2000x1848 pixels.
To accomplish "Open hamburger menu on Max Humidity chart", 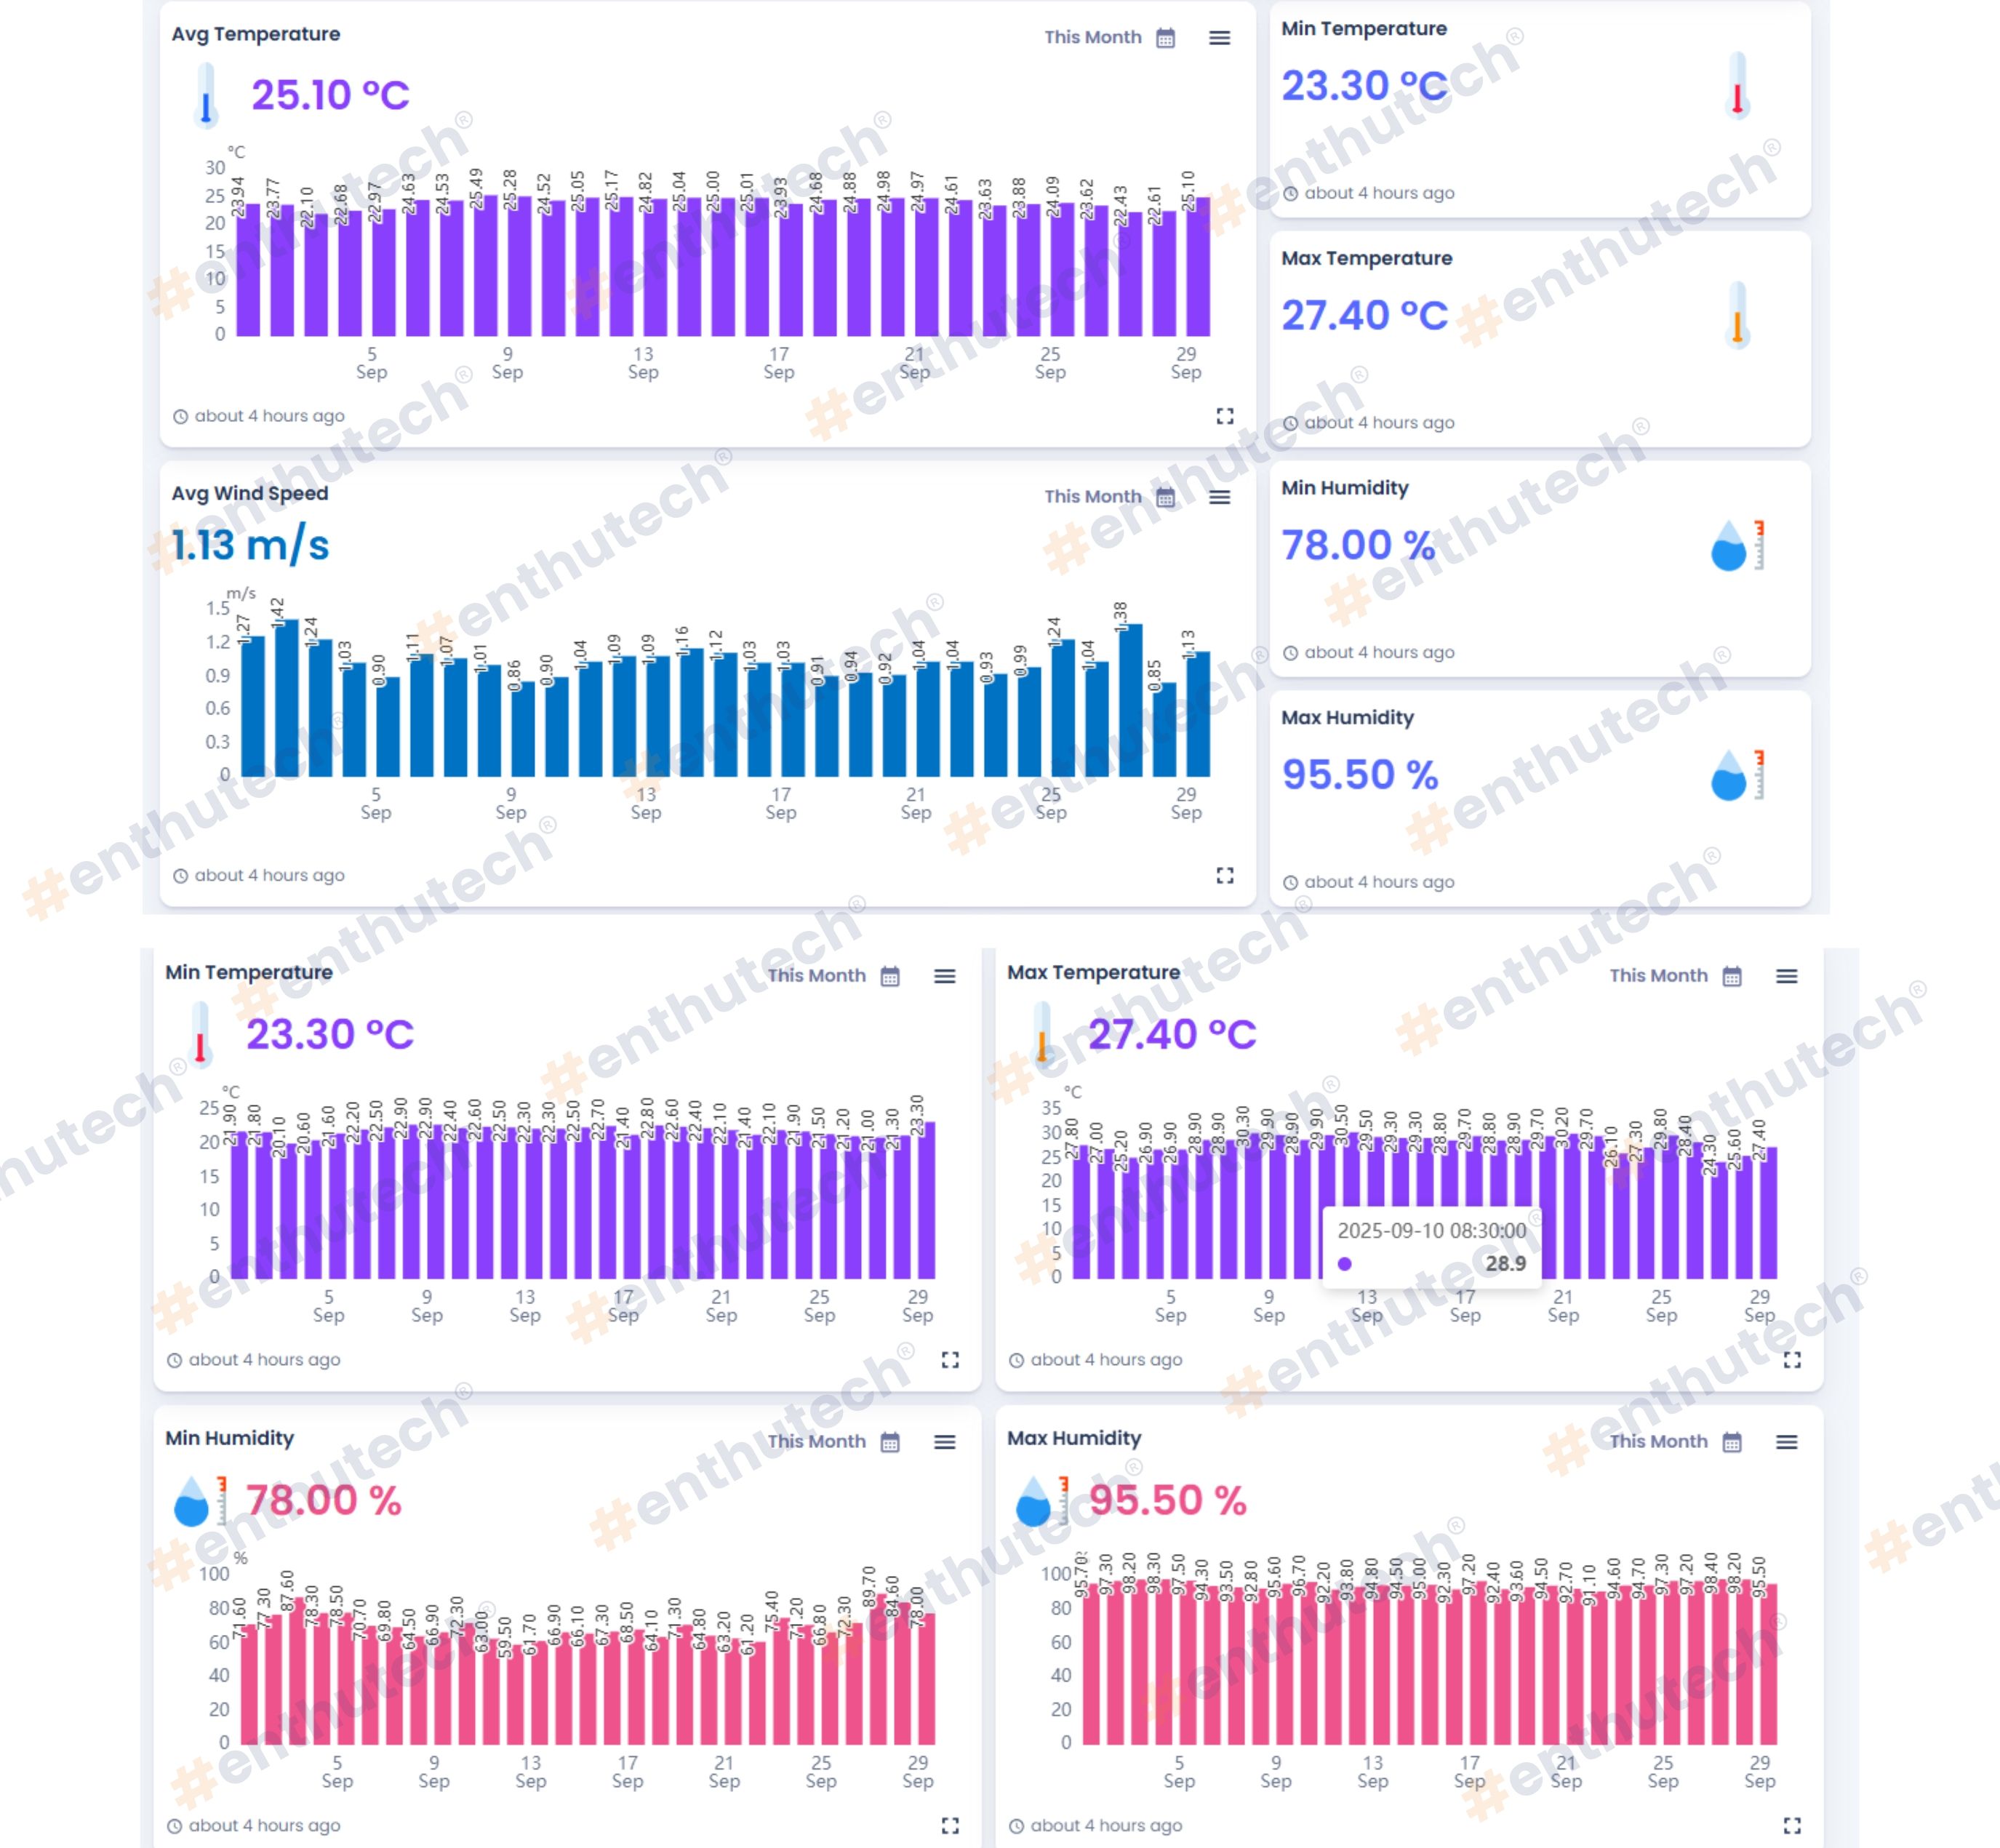I will tap(1786, 1442).
